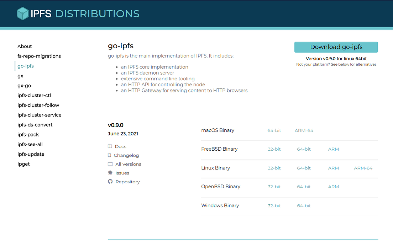Select gx in the sidebar navigation
This screenshot has width=393, height=248.
click(x=20, y=76)
